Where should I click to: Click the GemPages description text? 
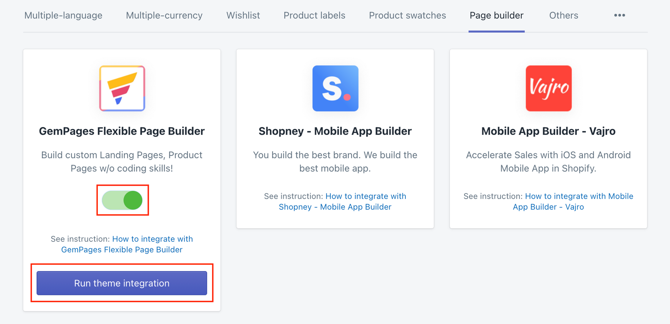click(122, 162)
